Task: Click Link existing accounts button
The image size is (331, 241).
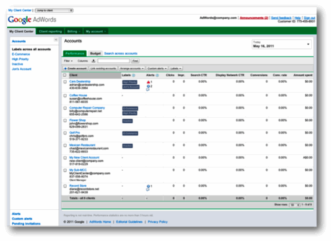Action: (x=103, y=68)
